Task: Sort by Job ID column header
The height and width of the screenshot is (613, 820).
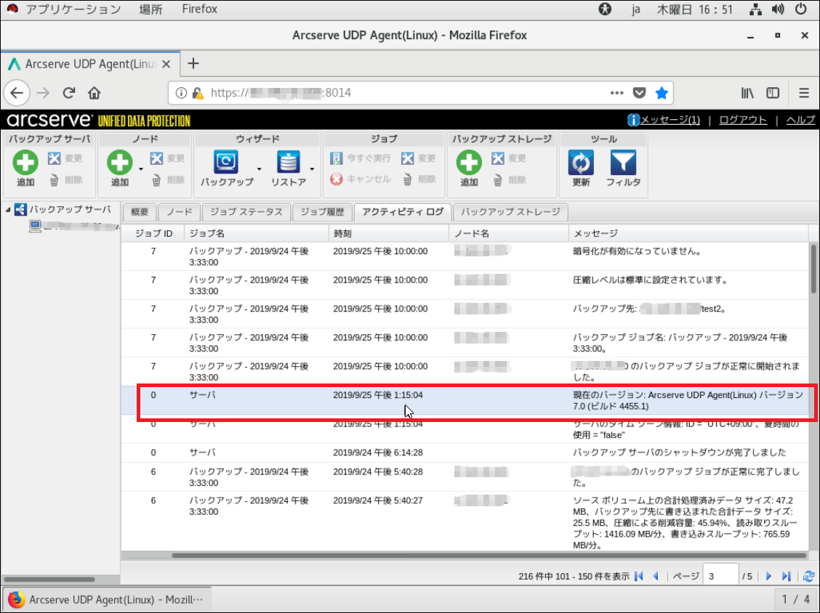Action: (153, 234)
